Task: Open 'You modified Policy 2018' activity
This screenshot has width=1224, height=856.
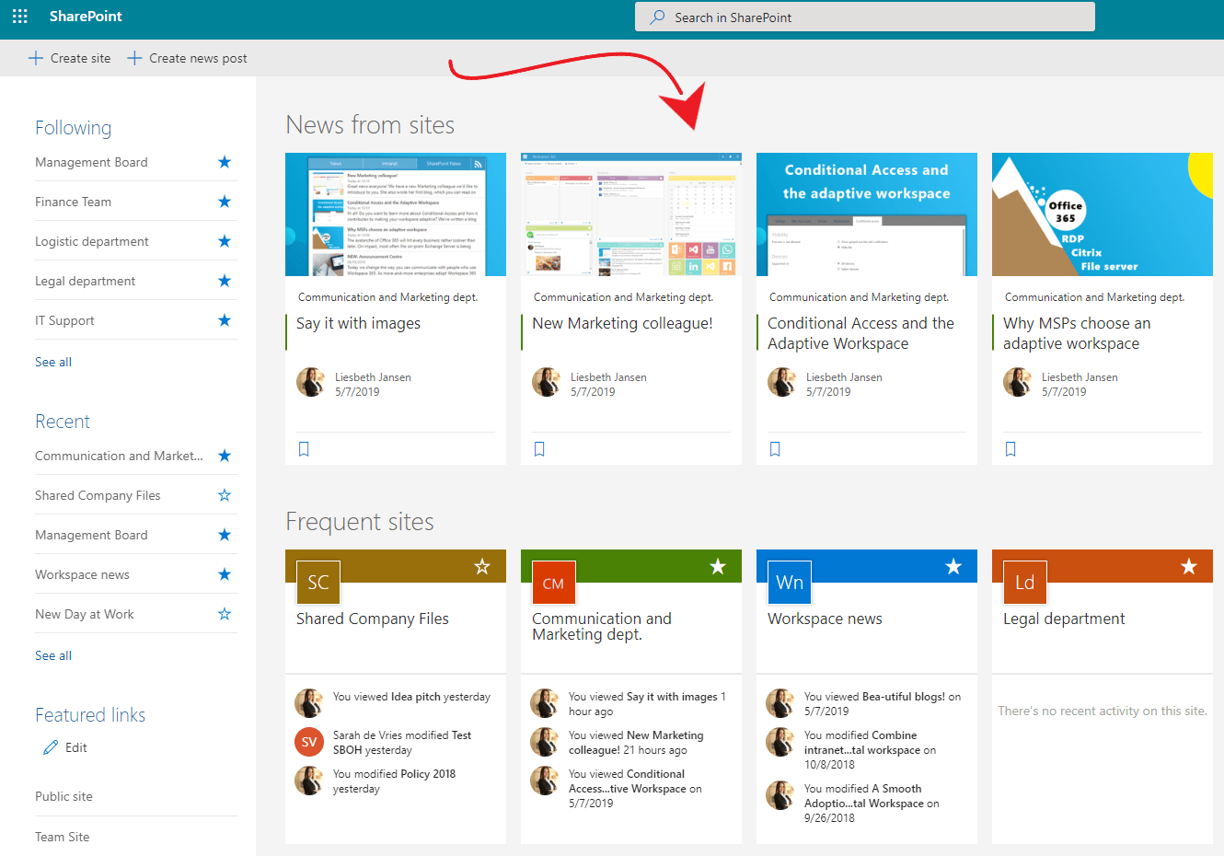Action: 394,781
